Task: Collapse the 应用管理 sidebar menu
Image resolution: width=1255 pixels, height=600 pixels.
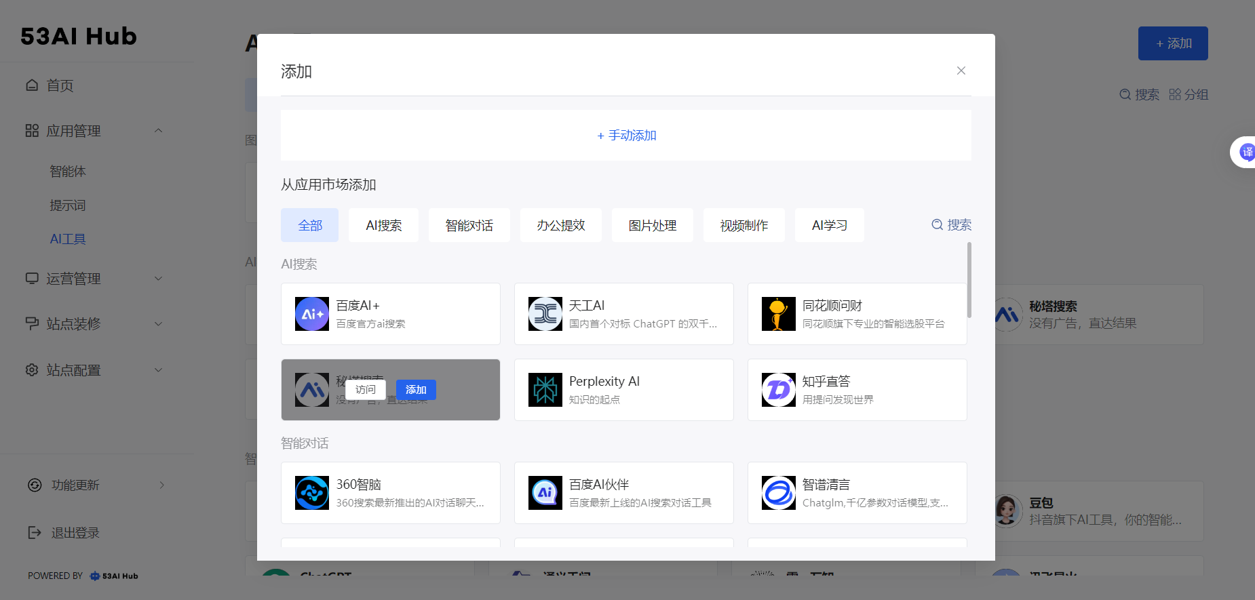Action: coord(158,131)
